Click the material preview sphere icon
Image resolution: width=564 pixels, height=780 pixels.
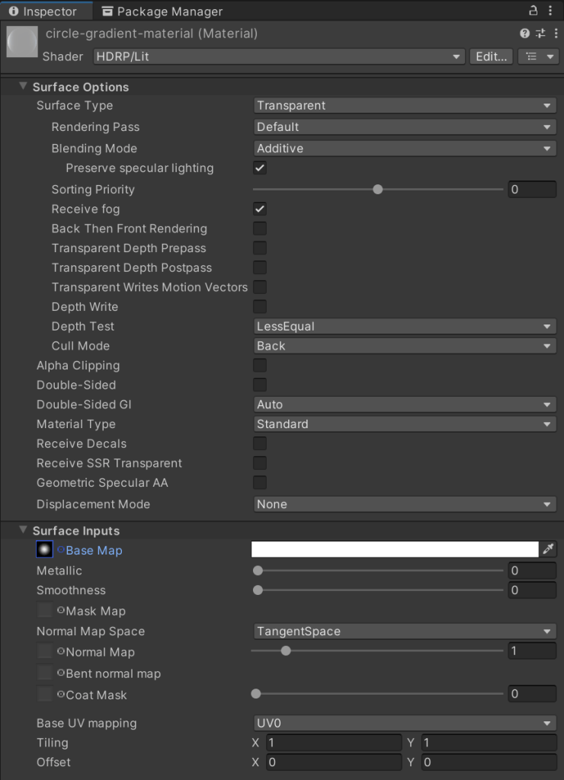tap(21, 43)
